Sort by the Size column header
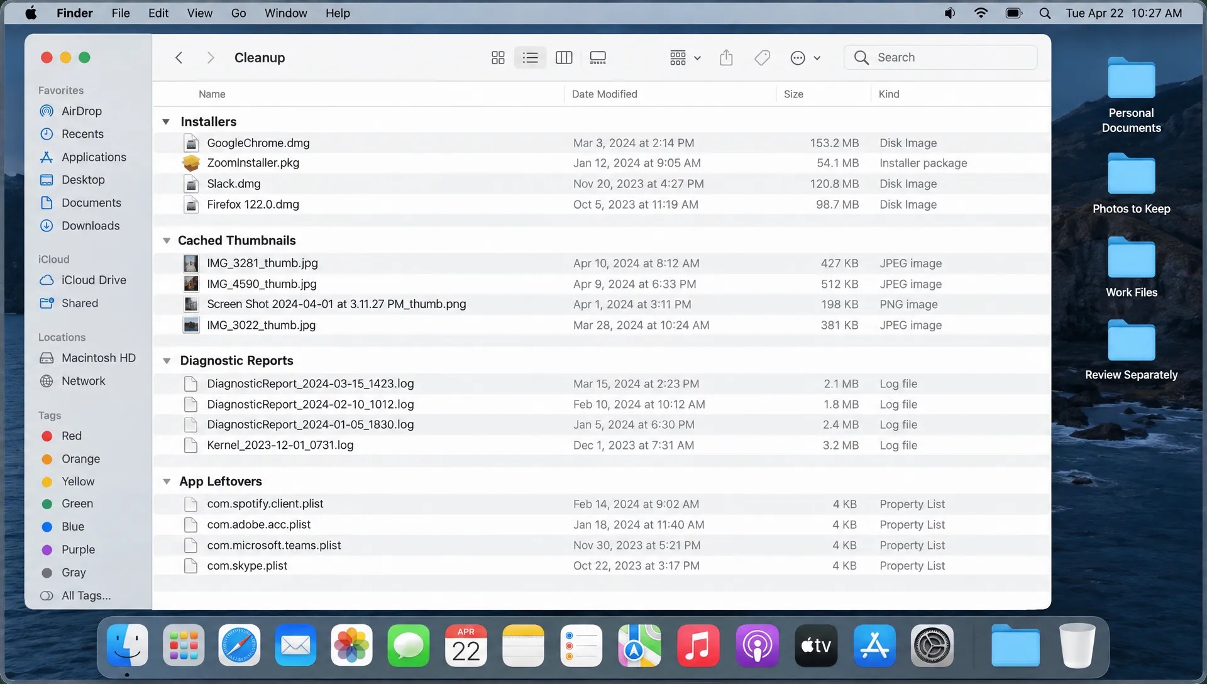 click(x=793, y=94)
